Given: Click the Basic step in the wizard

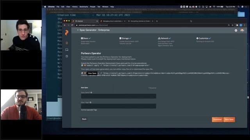Looking at the screenshot, I should (86, 38).
